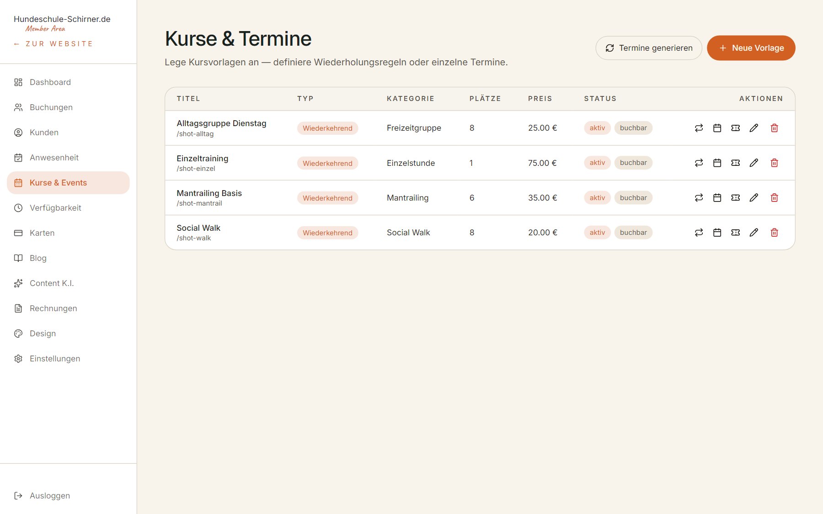Open Kunden sidebar entry
This screenshot has width=823, height=514.
pos(68,132)
